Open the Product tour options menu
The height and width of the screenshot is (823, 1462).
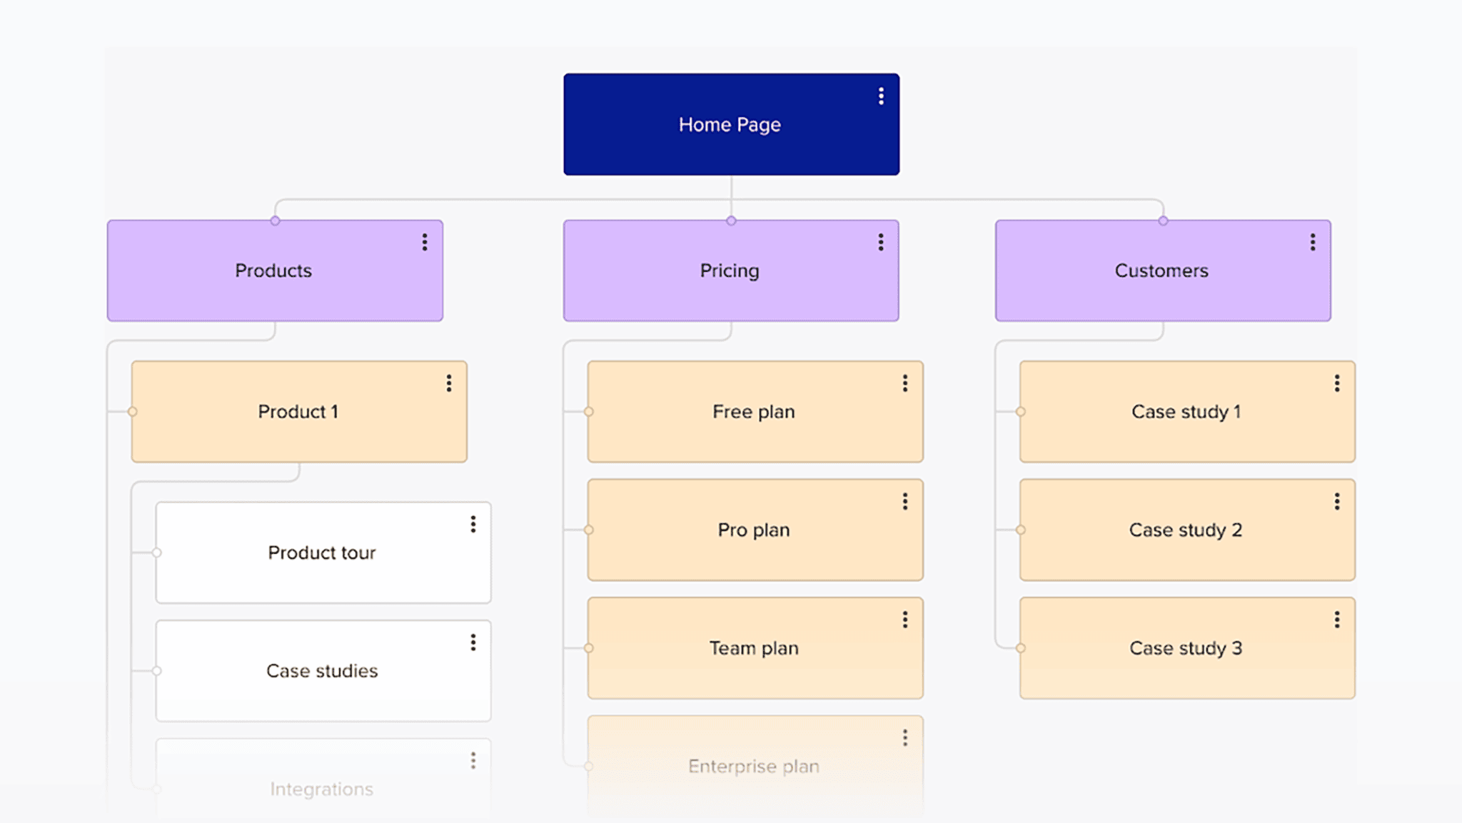(x=473, y=524)
